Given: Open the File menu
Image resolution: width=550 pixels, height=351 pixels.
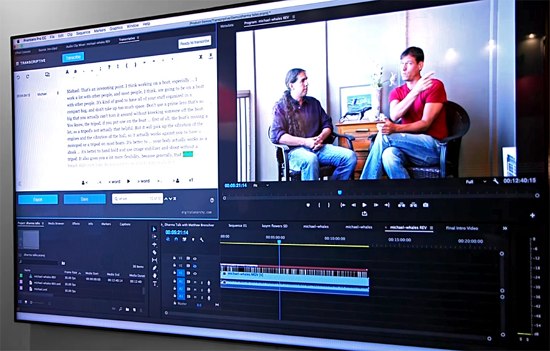Looking at the screenshot, I should [x=52, y=37].
